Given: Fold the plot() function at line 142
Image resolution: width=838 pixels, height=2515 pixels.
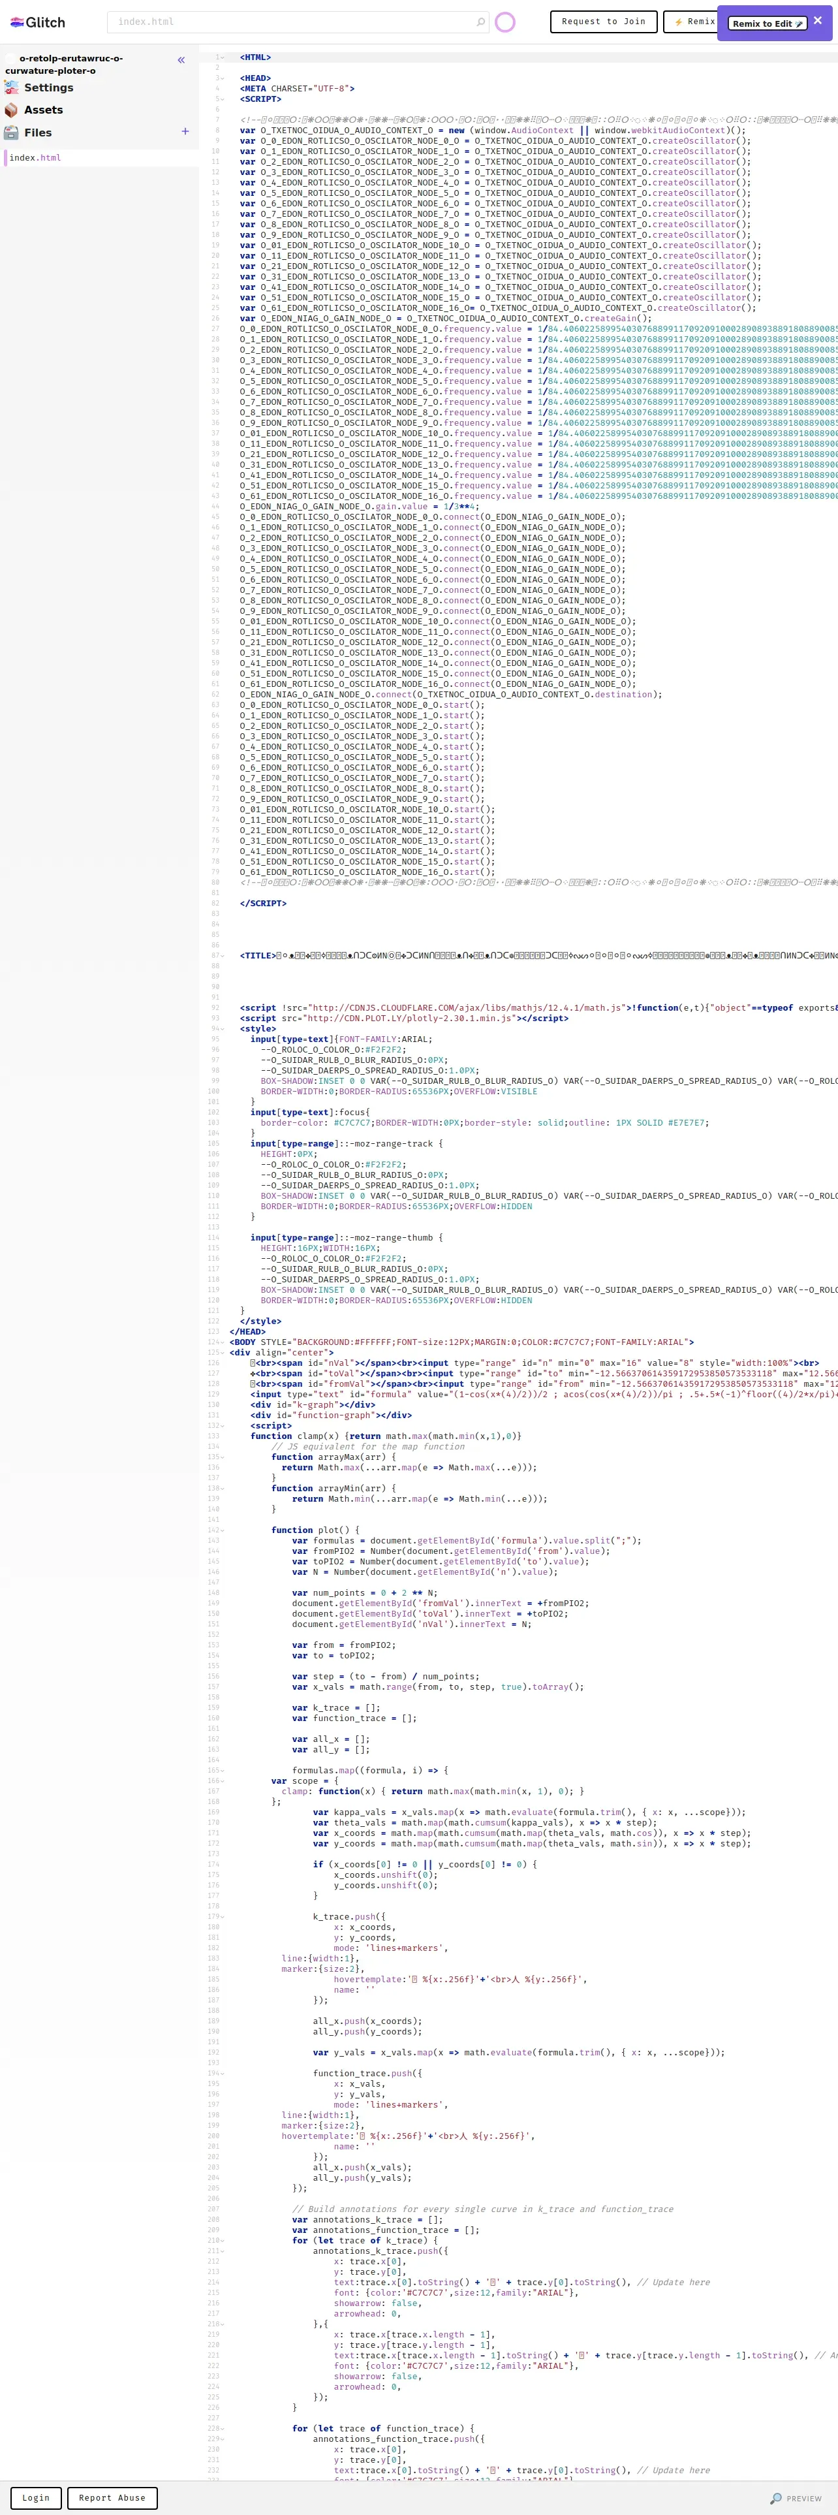Looking at the screenshot, I should click(223, 1531).
